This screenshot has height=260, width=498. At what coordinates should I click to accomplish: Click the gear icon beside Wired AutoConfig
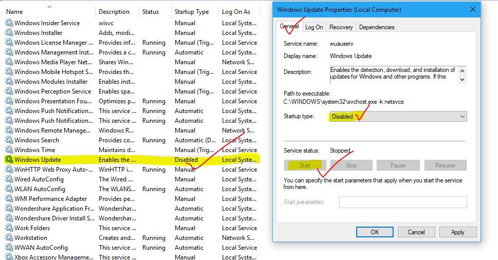(x=9, y=179)
